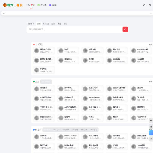
Task: Focus the 输入关键字搜索 input field
Action: (74, 29)
